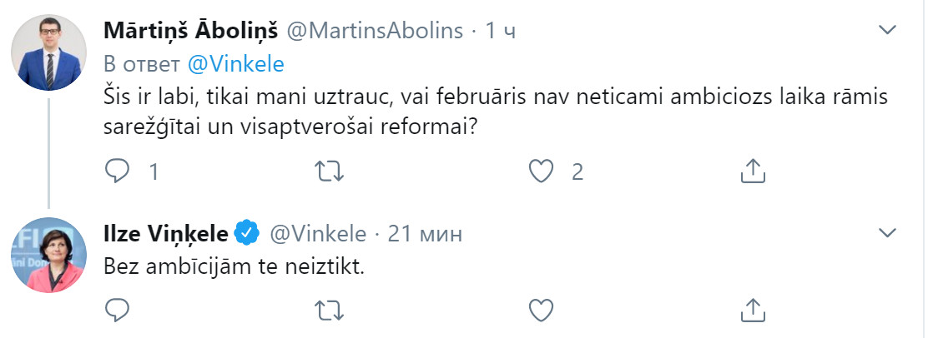The width and height of the screenshot is (928, 338).
Task: Open Mārtiņš Āboliņš's profile picture
Action: 48,52
